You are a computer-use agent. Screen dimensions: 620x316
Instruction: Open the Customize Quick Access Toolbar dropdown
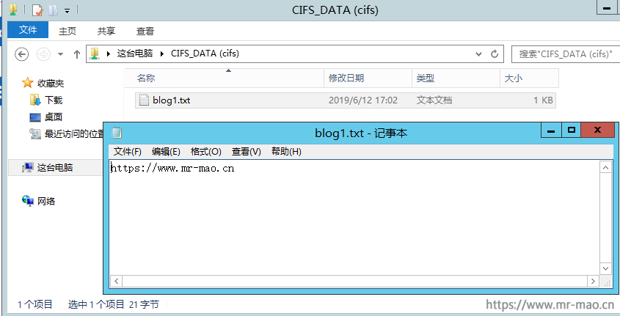click(x=68, y=11)
